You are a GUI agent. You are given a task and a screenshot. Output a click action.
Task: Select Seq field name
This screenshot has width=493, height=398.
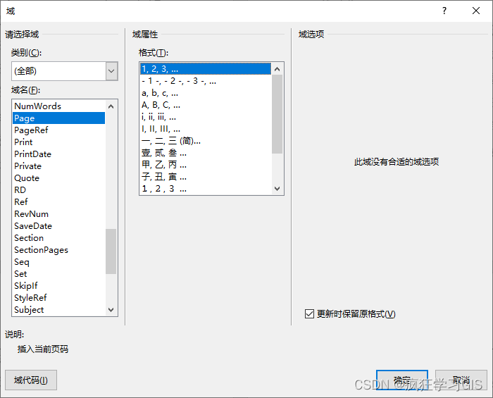tap(58, 262)
